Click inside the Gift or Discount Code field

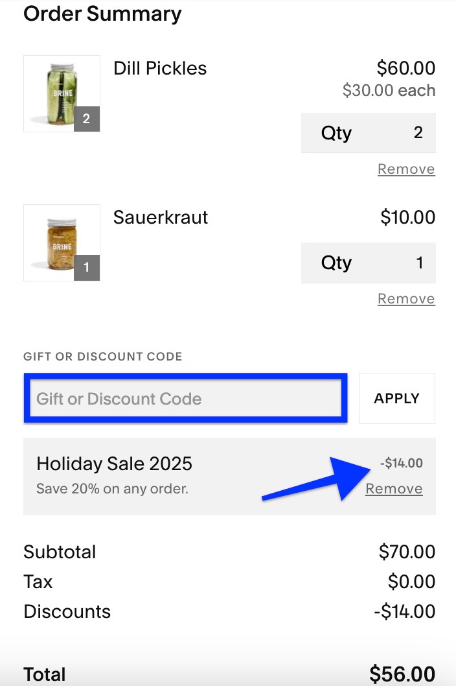pyautogui.click(x=185, y=398)
